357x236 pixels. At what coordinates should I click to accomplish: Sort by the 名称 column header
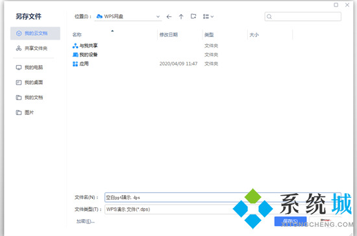pyautogui.click(x=77, y=34)
